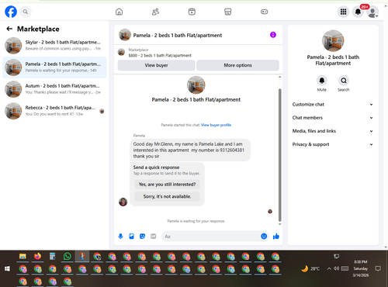Expand Media, files and links section
The height and width of the screenshot is (287, 388).
tap(333, 131)
